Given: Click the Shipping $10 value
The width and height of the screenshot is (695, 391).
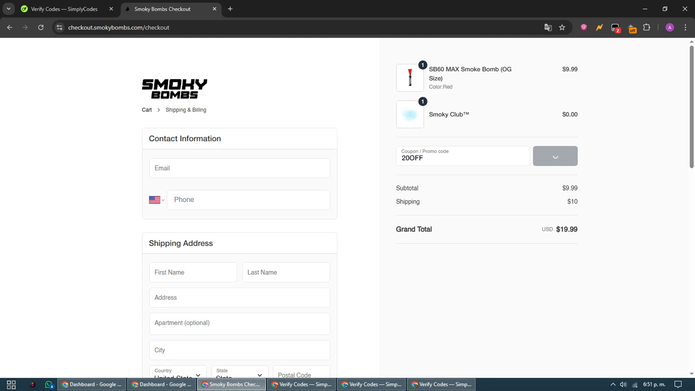Looking at the screenshot, I should pos(572,202).
